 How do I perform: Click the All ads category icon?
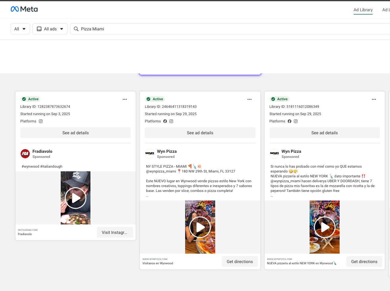tap(39, 29)
